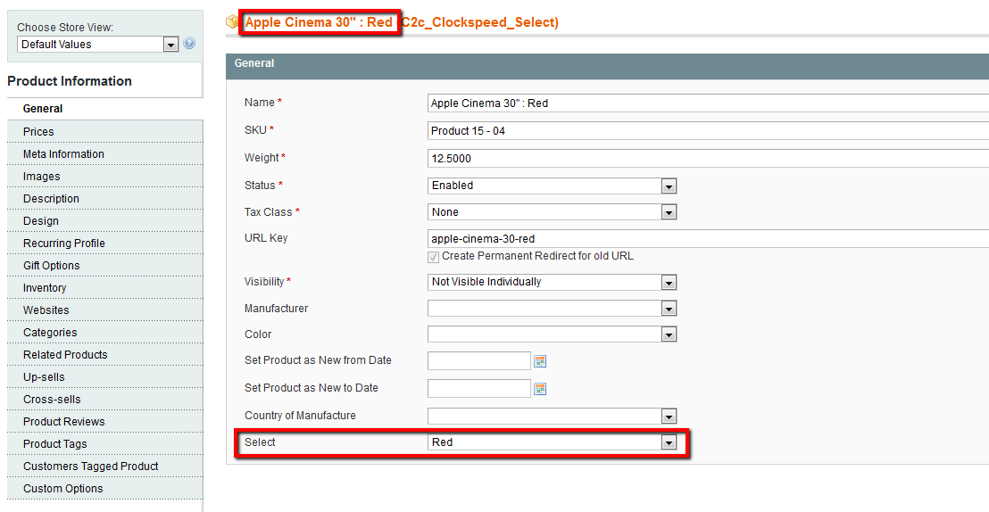The height and width of the screenshot is (512, 989).
Task: Open the Up-sells tab
Action: (105, 376)
